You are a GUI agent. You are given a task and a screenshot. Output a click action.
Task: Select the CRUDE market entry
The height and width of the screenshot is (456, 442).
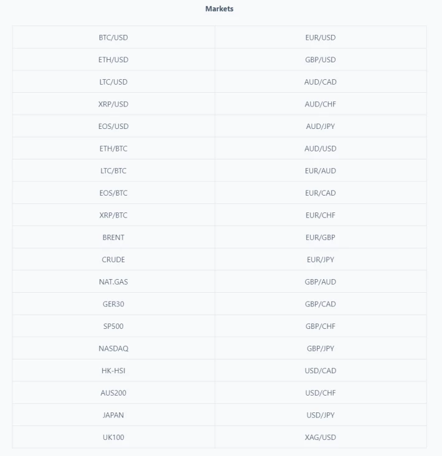pos(113,259)
